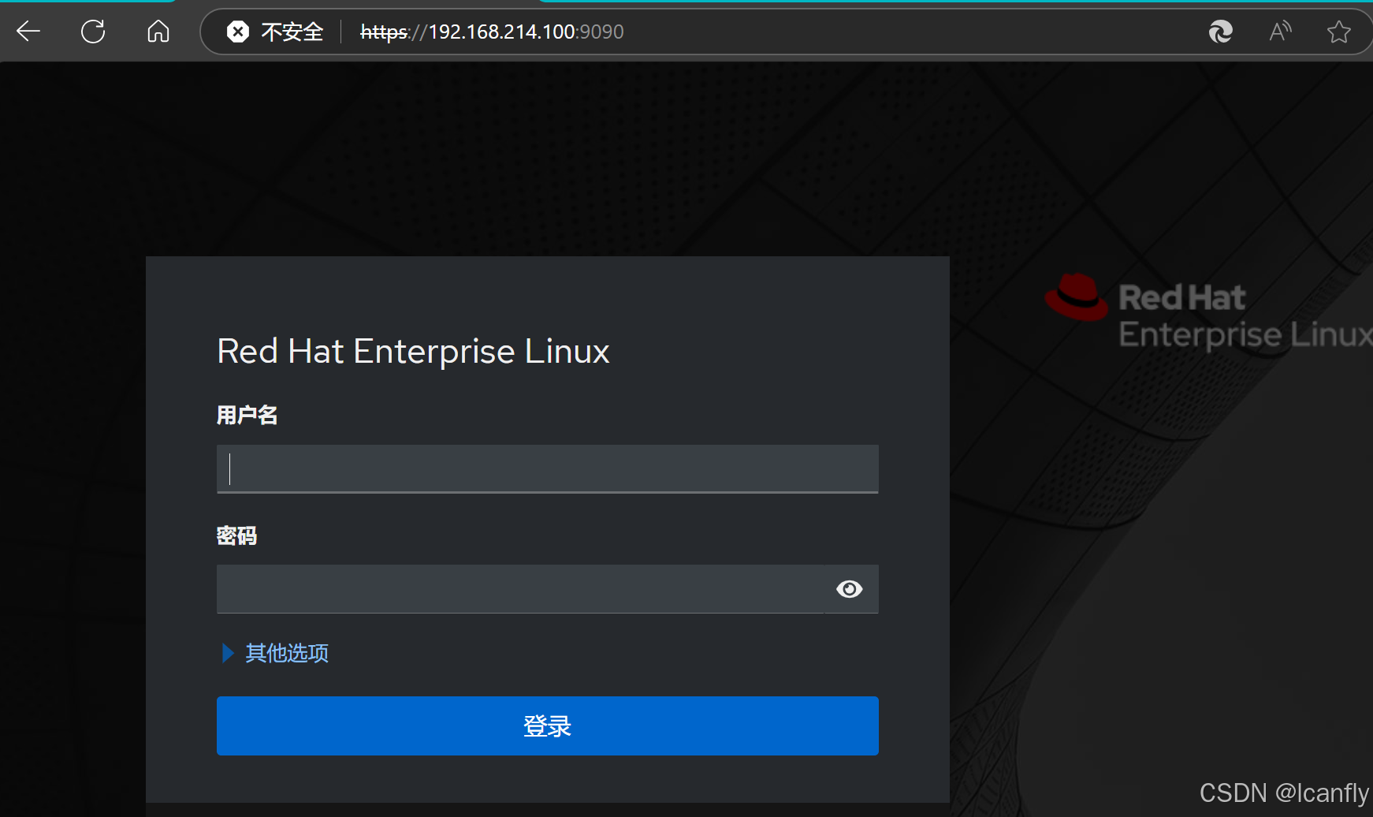
Task: Click the 密码 label
Action: (x=237, y=536)
